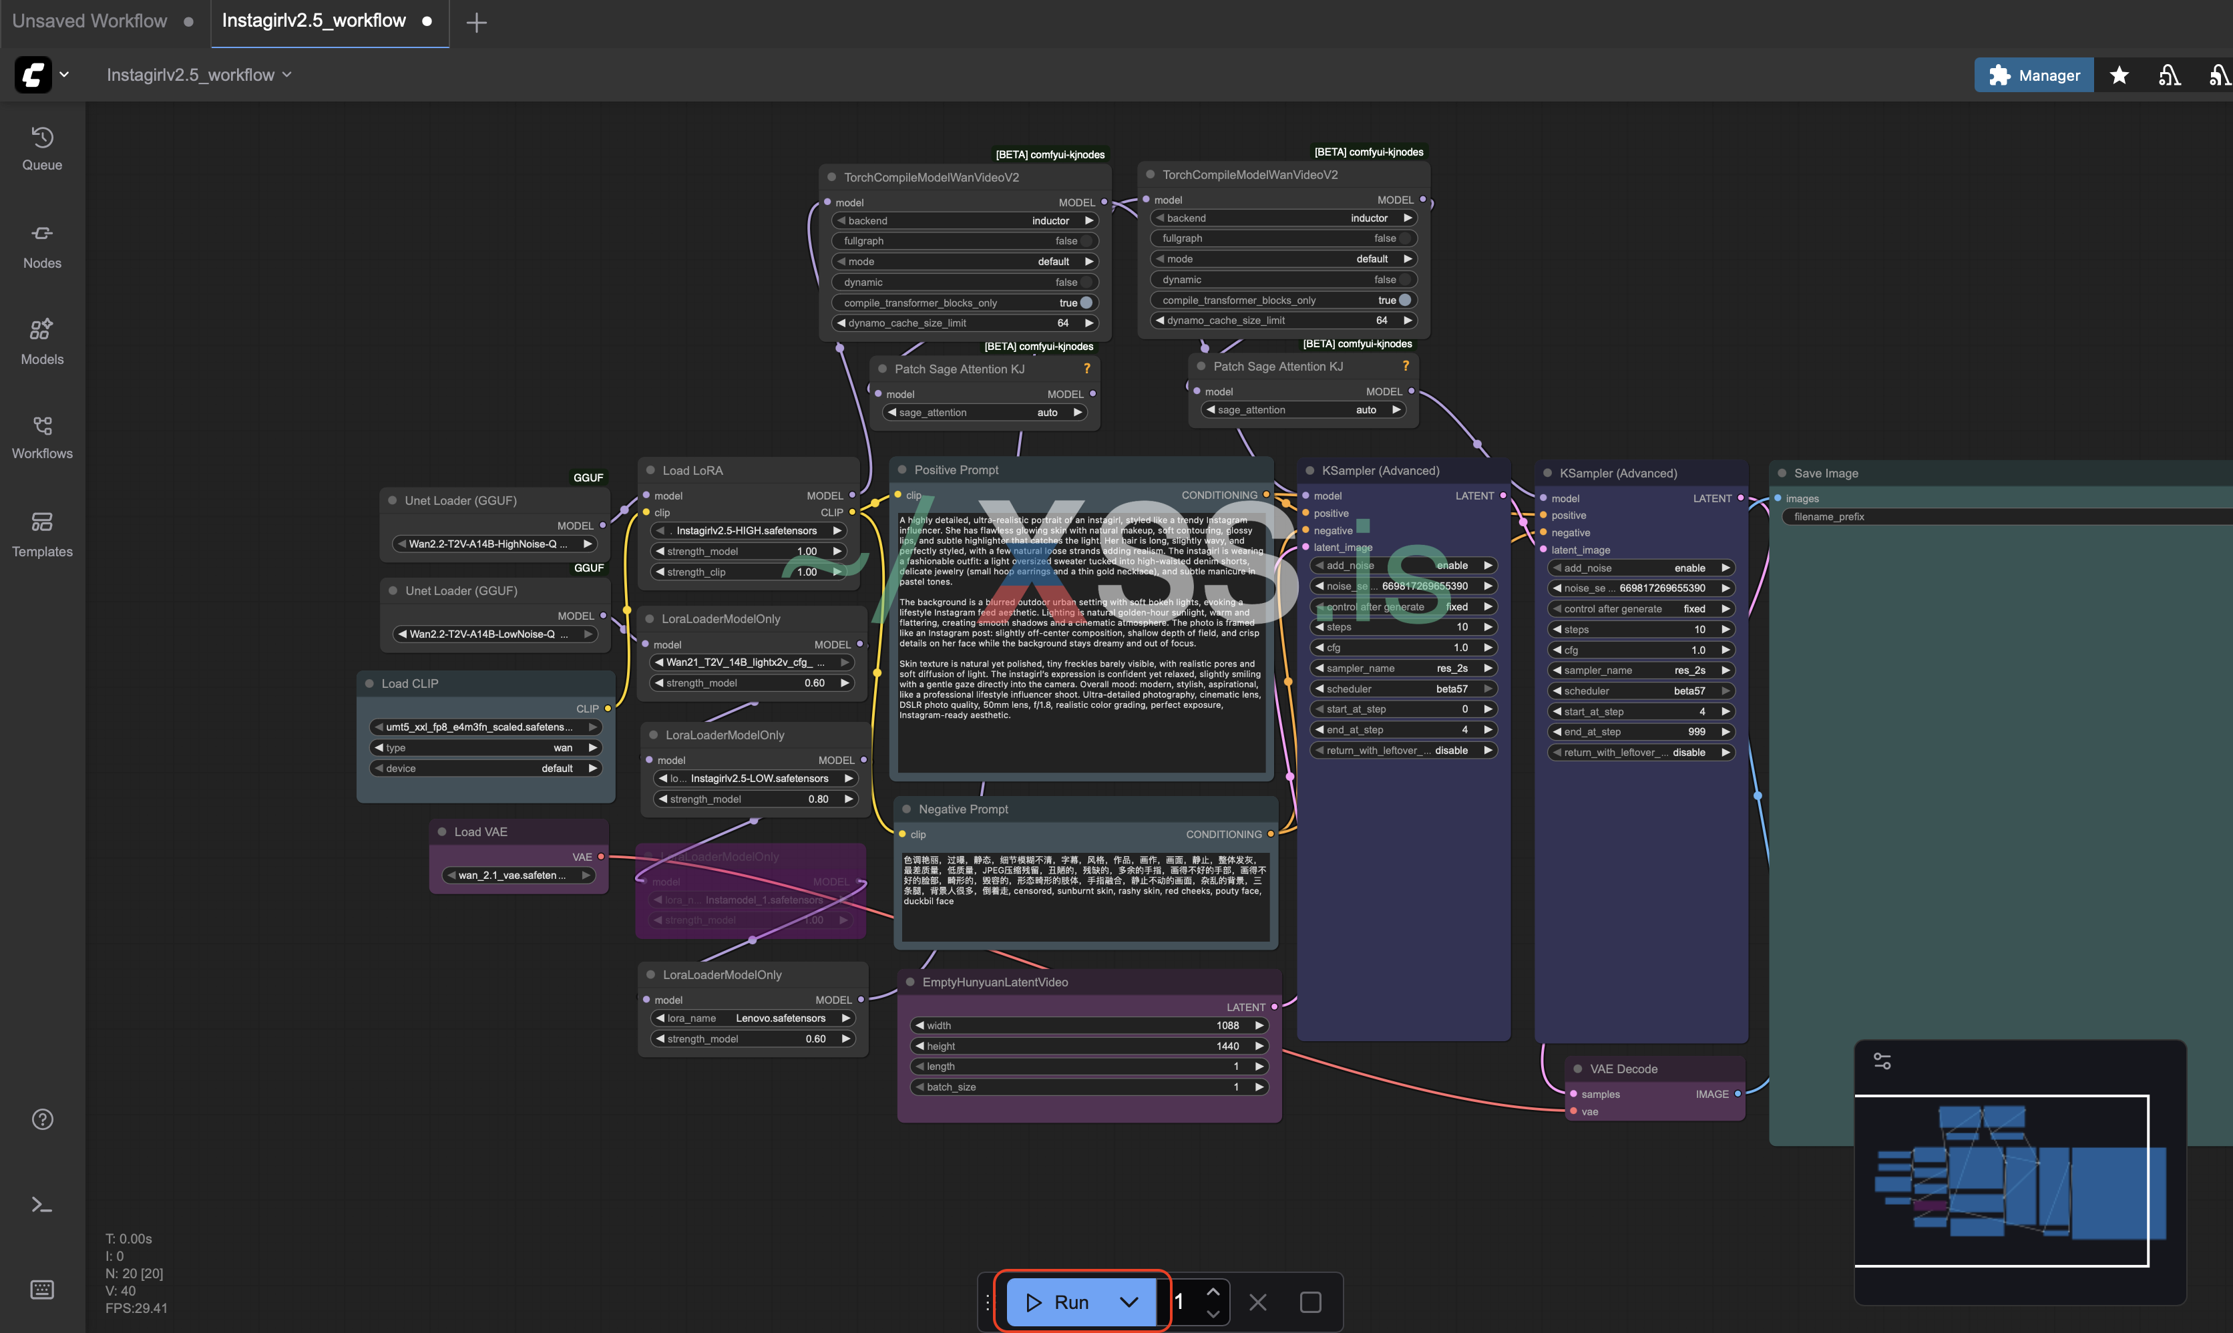Viewport: 2233px width, 1333px height.
Task: Expand the Run button dropdown arrow
Action: 1129,1302
